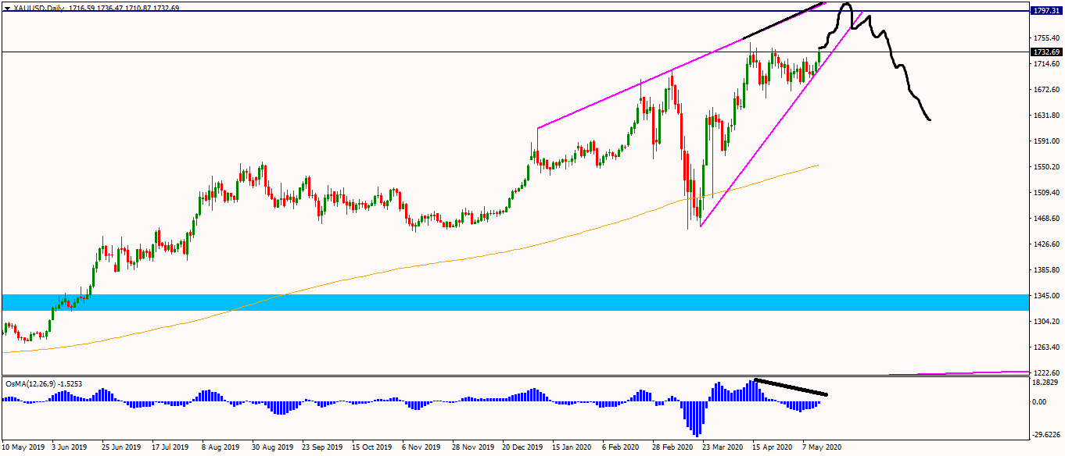
Task: Open the chart menu triangle beside XAUUSD,Daily
Action: click(x=8, y=8)
